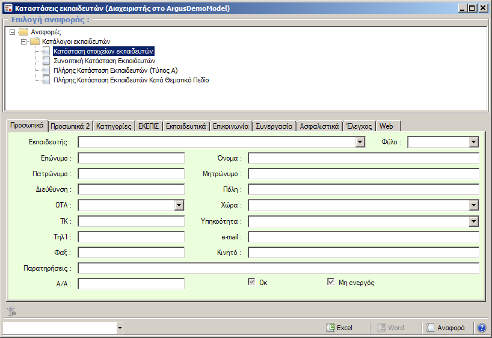This screenshot has width=492, height=338.
Task: Click the filter funnel icon below the form
Action: (x=10, y=311)
